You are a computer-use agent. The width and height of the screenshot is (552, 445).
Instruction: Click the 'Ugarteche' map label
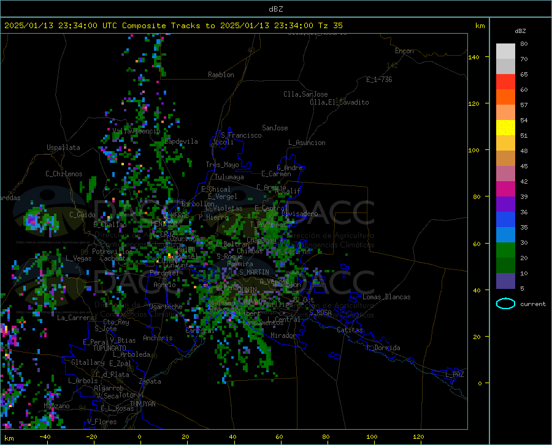tap(166, 307)
